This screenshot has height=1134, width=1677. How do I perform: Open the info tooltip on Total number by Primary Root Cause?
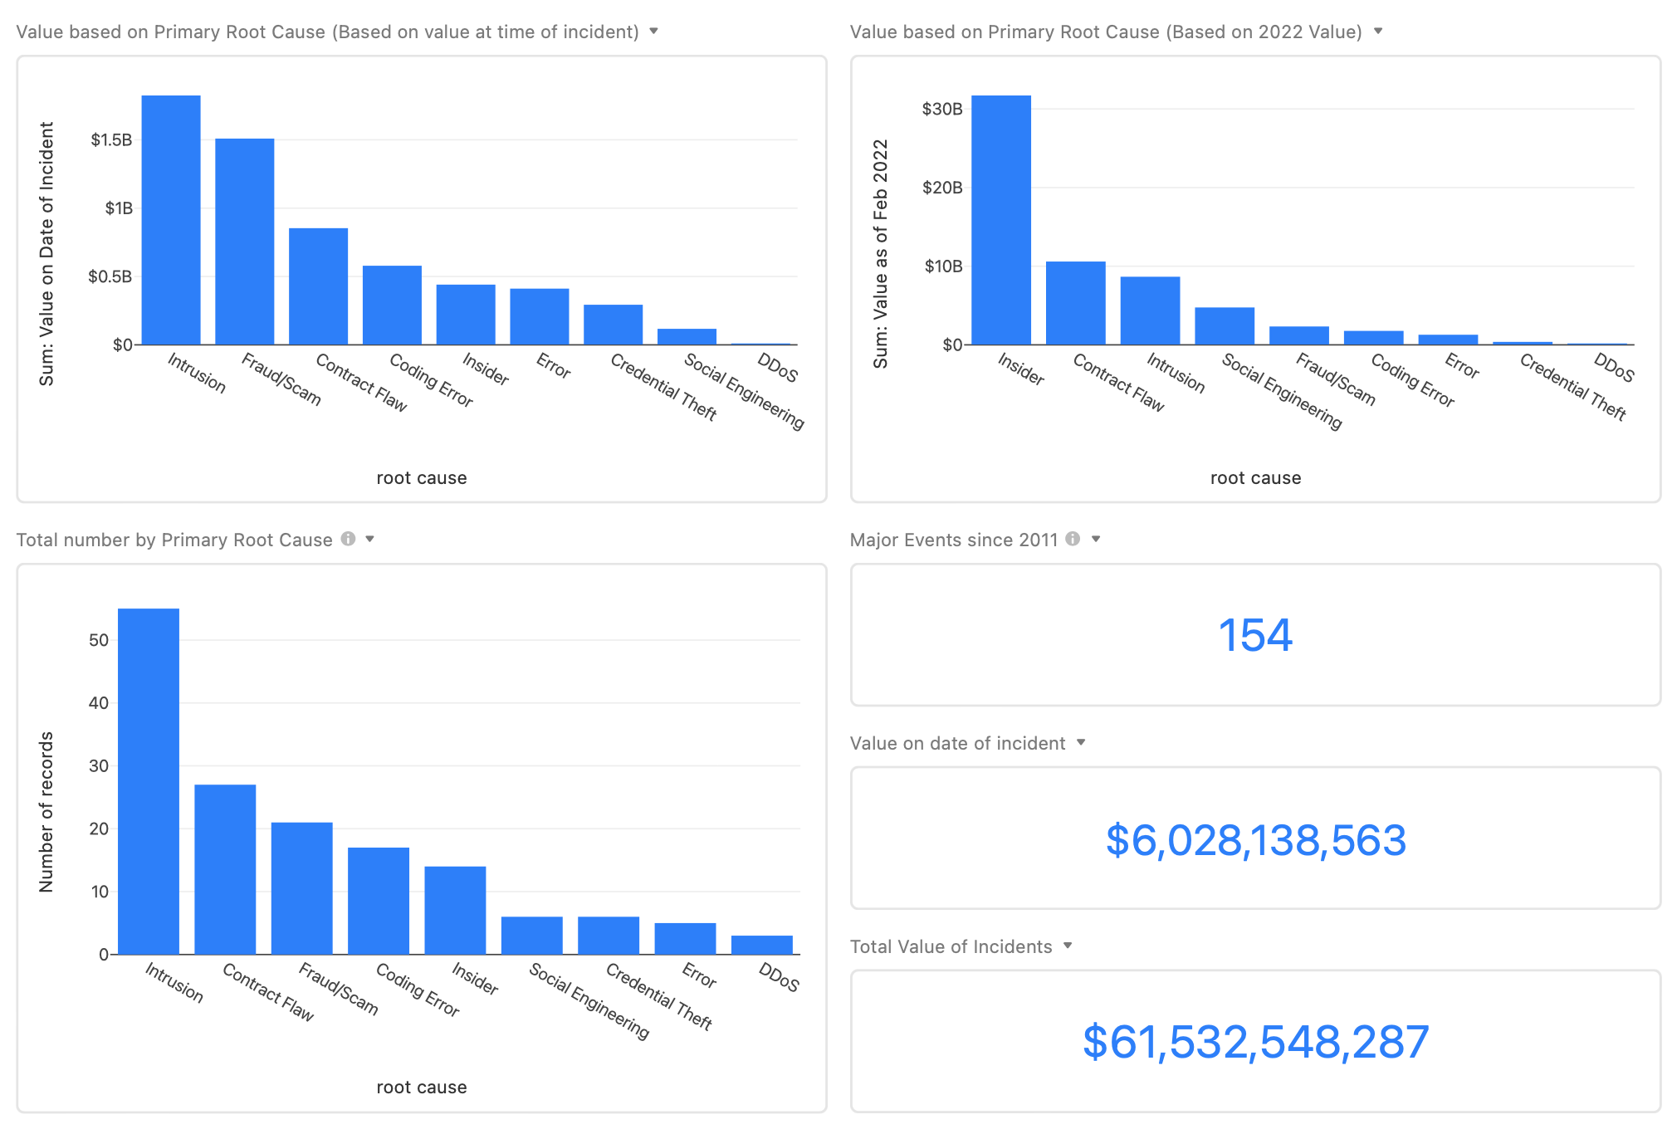pos(348,540)
